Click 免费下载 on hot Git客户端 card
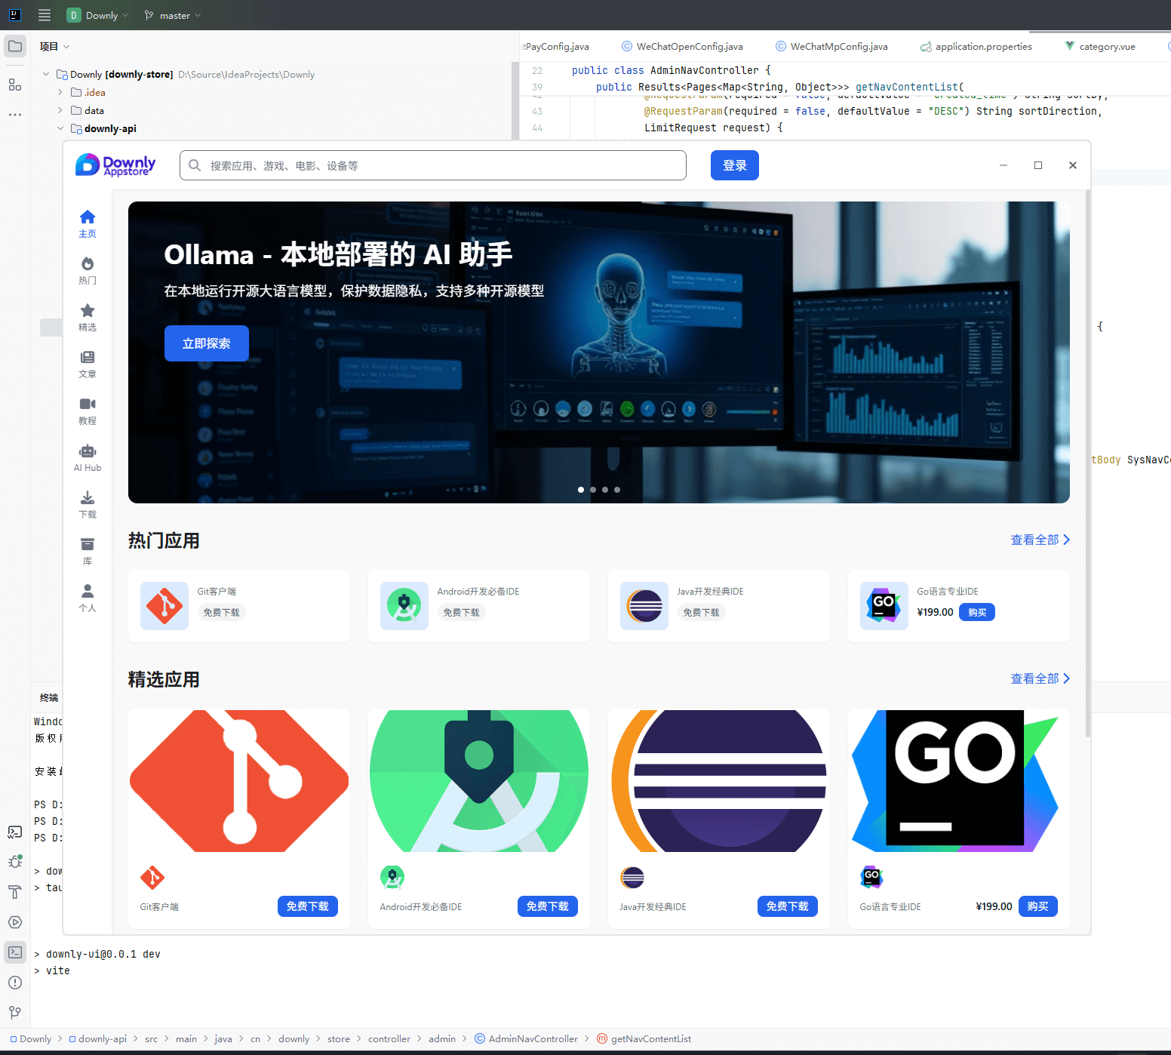 [222, 612]
